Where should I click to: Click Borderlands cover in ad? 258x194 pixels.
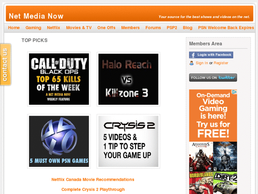pos(201,183)
